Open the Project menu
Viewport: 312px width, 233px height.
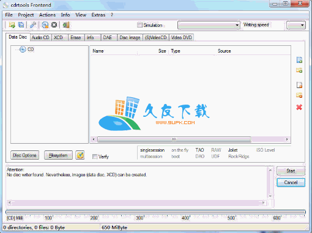pos(26,15)
